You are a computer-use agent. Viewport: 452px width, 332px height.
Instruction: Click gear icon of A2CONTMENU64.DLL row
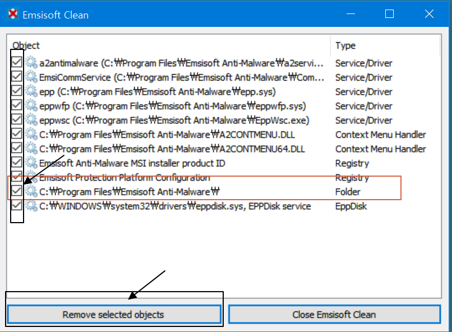(31, 149)
